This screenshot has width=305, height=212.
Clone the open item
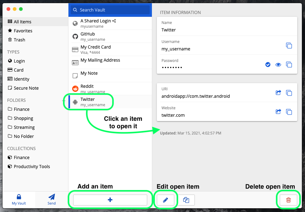[x=186, y=200]
